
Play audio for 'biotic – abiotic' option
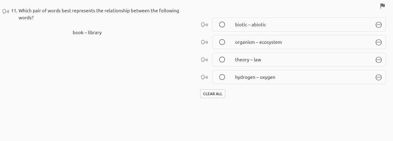[204, 25]
